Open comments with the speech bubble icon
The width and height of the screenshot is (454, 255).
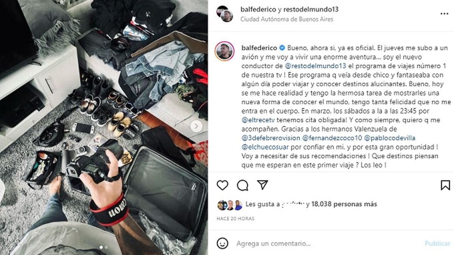pyautogui.click(x=243, y=185)
